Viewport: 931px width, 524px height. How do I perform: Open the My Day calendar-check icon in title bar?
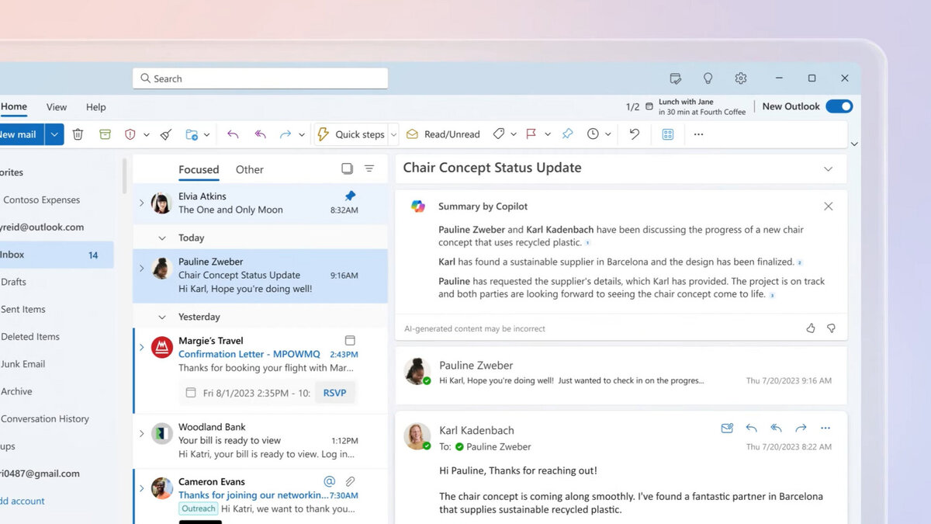(x=676, y=78)
